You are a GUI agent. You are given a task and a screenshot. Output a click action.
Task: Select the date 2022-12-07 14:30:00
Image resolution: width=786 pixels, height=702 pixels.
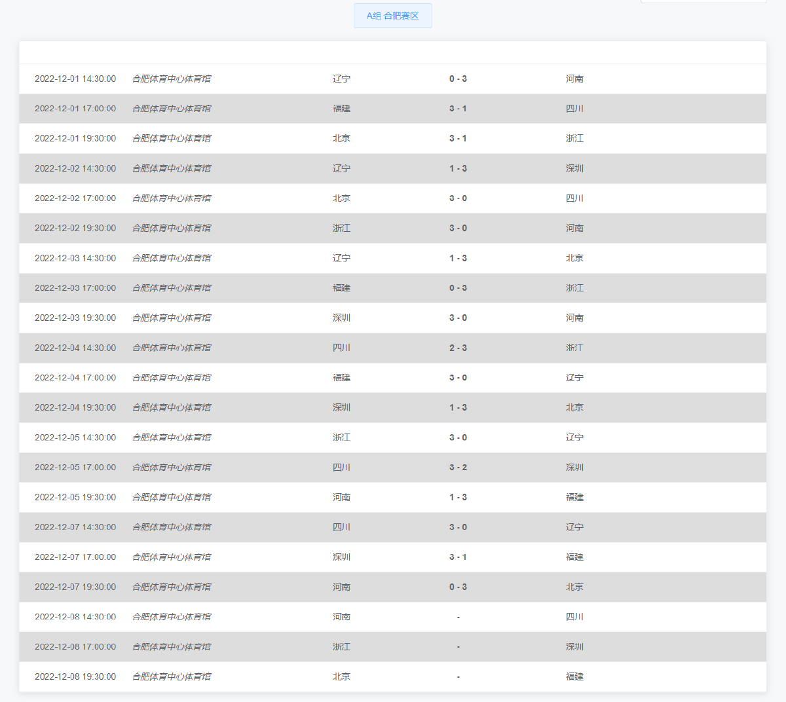[x=75, y=527]
